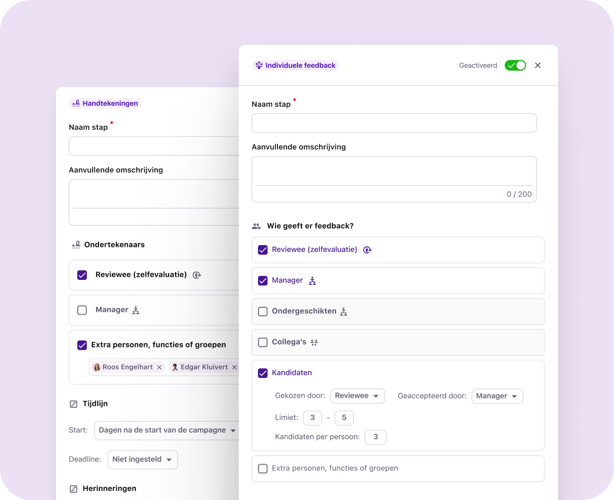Click the Gekozen door: label
Image resolution: width=614 pixels, height=500 pixels.
(300, 396)
